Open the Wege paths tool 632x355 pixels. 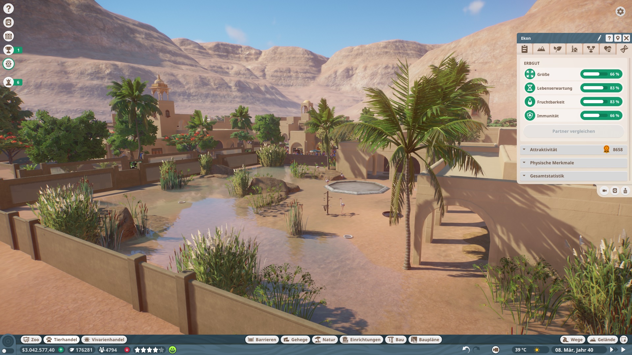(x=573, y=340)
